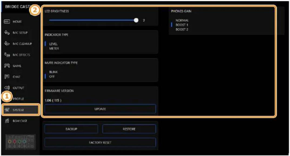The image size is (290, 156).
Task: Click the firmware version 1.06 ( 115 ) text
Action: (53, 100)
